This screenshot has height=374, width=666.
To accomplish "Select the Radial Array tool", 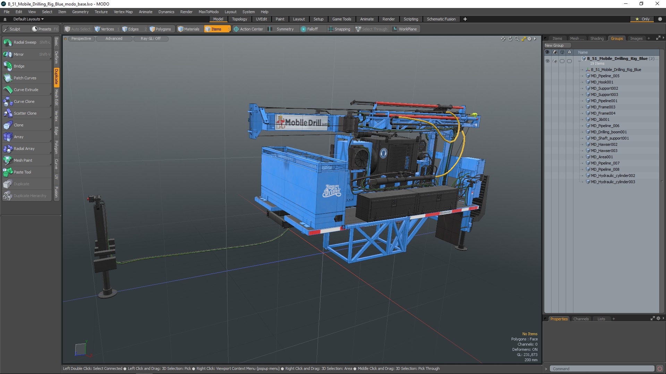I will tap(27, 149).
